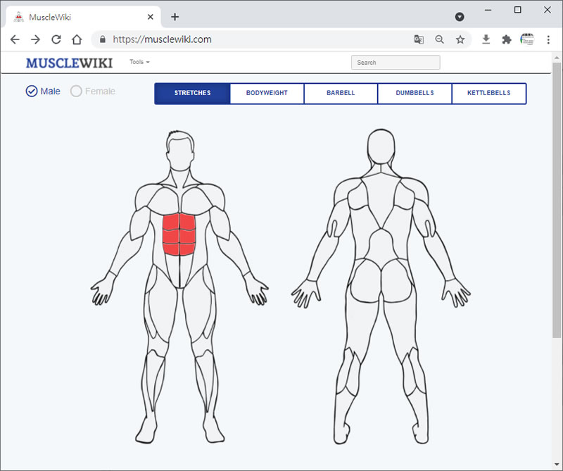The height and width of the screenshot is (471, 563).
Task: Bookmark this page with the star icon
Action: pyautogui.click(x=460, y=39)
